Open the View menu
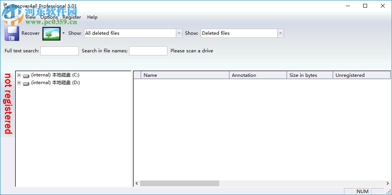This screenshot has width=392, height=195. pos(30,17)
